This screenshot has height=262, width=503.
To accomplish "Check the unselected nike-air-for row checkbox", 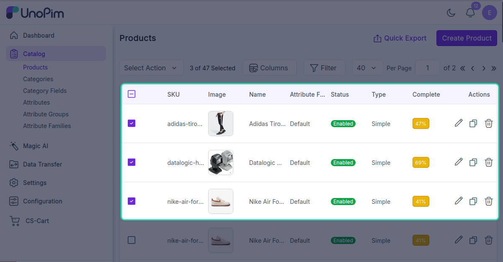I will pyautogui.click(x=132, y=240).
